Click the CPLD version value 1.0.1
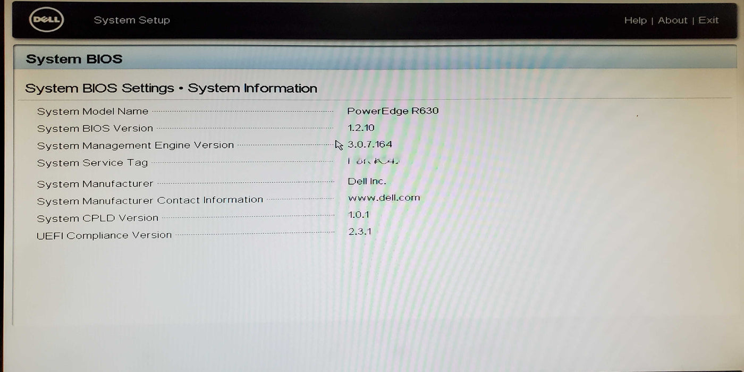Screen dimensions: 744x372 pos(359,215)
